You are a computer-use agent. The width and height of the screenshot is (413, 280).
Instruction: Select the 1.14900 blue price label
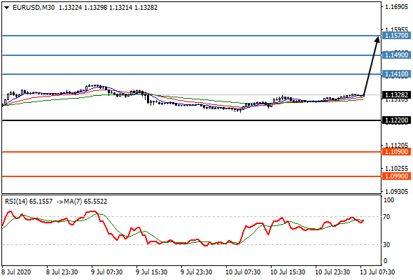tap(396, 55)
